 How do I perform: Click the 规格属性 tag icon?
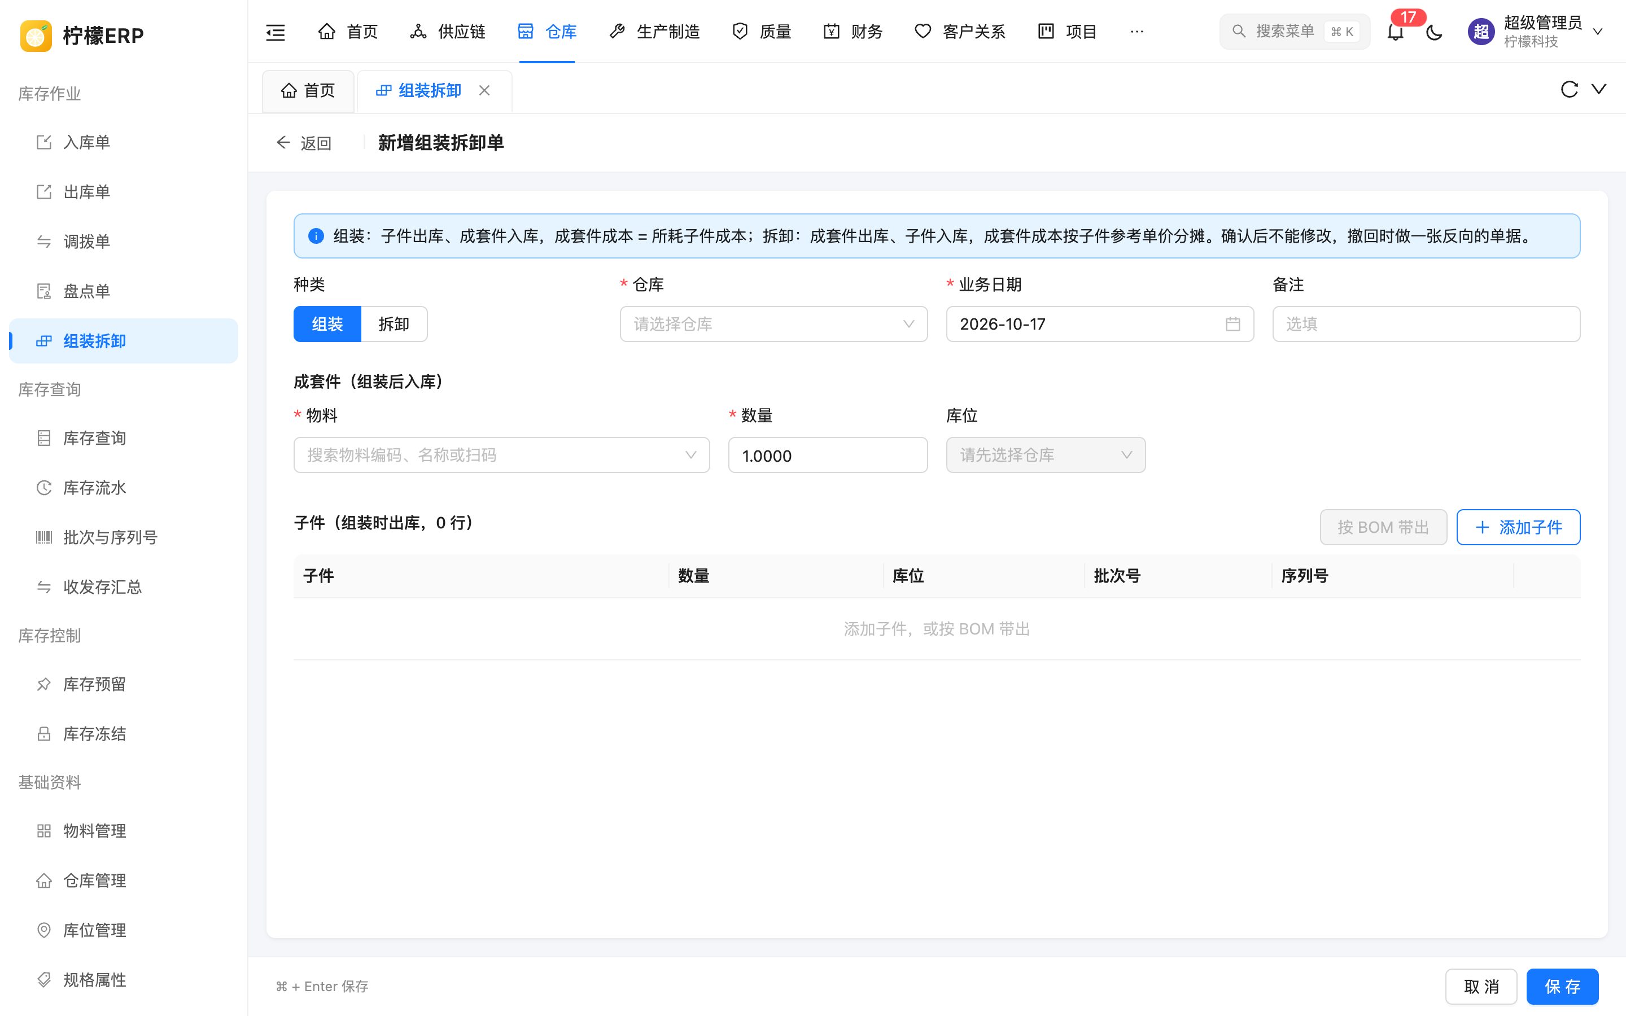(x=43, y=980)
